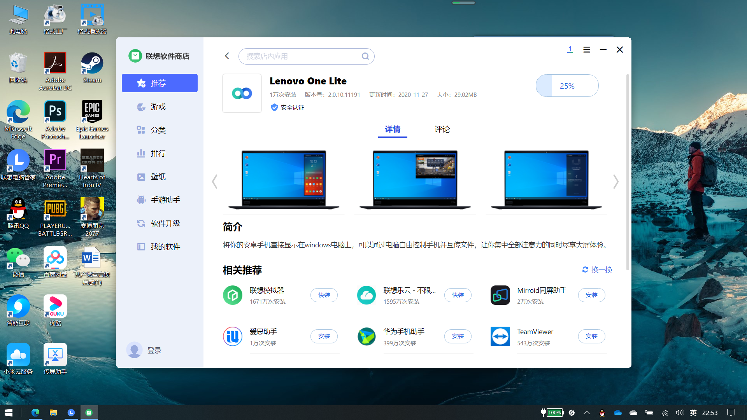The width and height of the screenshot is (747, 420).
Task: Open the 排行 ranking section
Action: pyautogui.click(x=160, y=153)
